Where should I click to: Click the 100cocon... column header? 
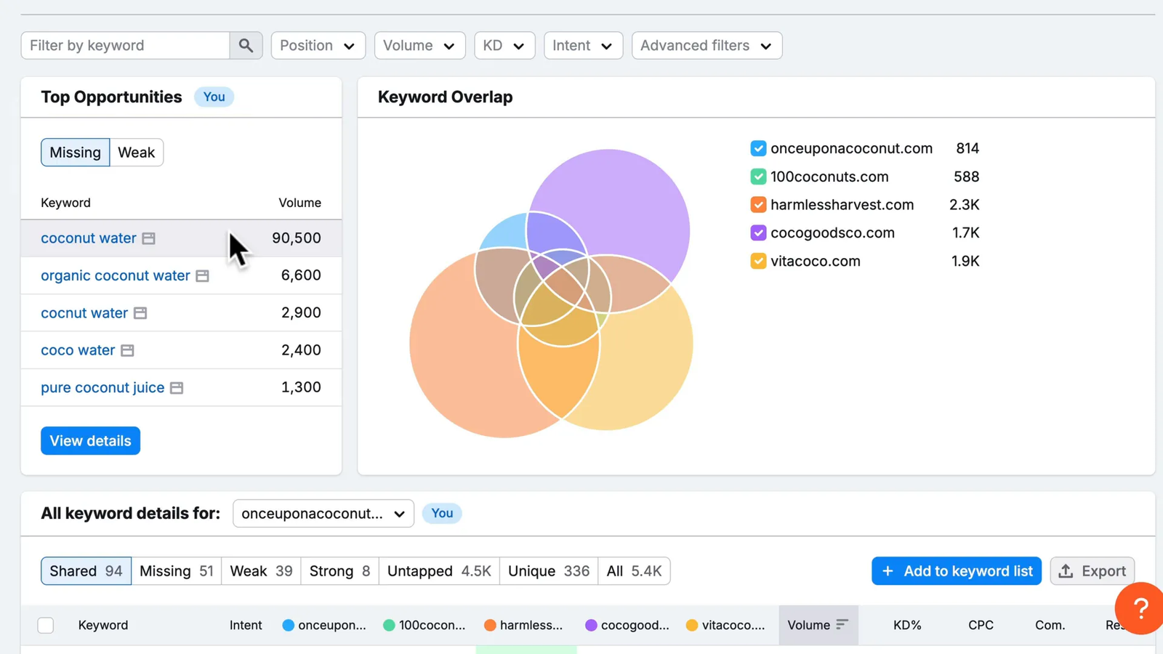(x=424, y=625)
